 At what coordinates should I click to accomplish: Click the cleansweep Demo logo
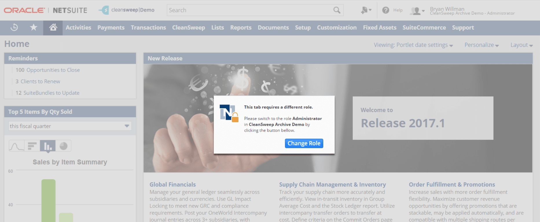pos(126,10)
